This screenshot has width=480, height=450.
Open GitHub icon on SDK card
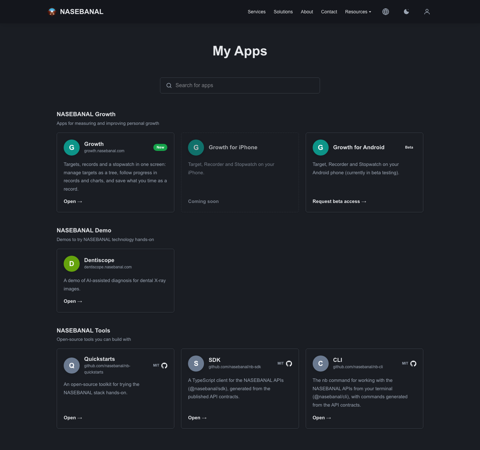pos(289,364)
